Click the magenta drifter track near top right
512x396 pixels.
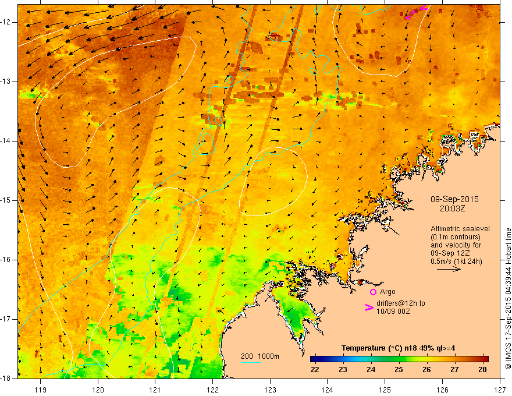point(415,12)
